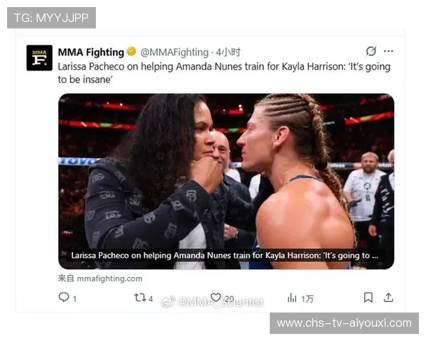Click the TG: MYYJJPP label
The image size is (426, 341).
click(x=51, y=18)
